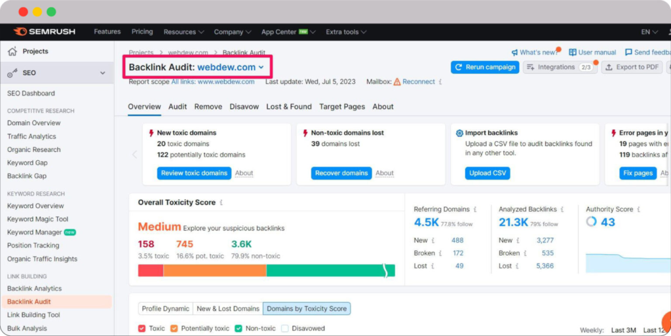Click info icon next to Referring Domains Lost

(x=432, y=267)
